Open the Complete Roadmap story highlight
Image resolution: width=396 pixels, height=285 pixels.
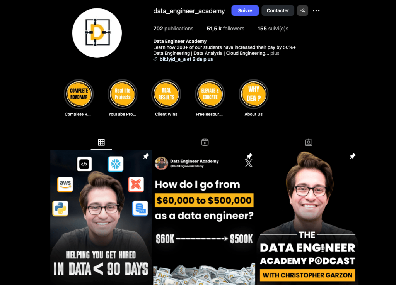(79, 94)
